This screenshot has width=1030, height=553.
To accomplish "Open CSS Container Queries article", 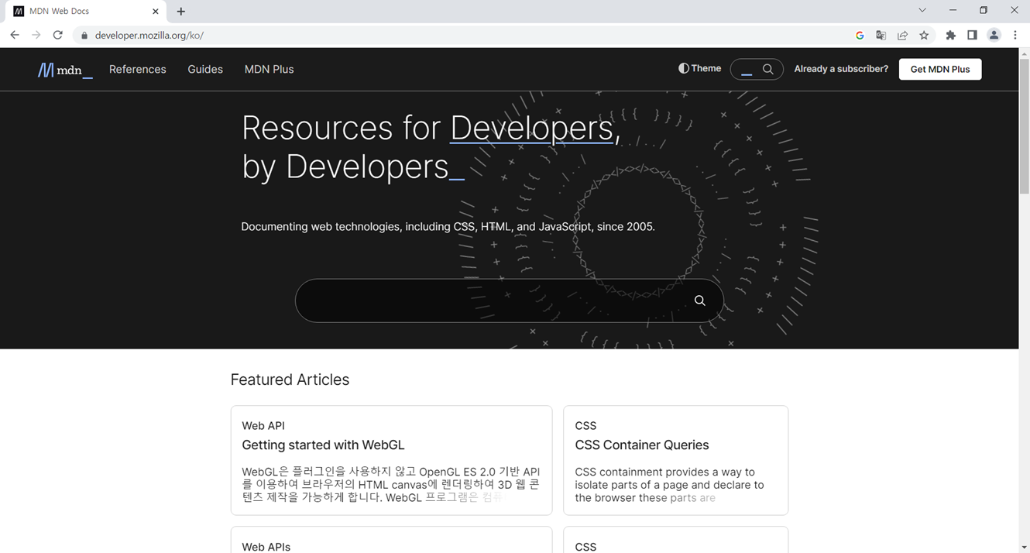I will pos(642,445).
